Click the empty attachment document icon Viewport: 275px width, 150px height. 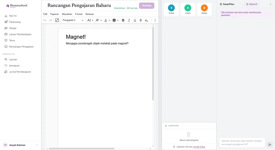188,135
